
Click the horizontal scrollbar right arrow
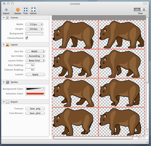point(144,138)
